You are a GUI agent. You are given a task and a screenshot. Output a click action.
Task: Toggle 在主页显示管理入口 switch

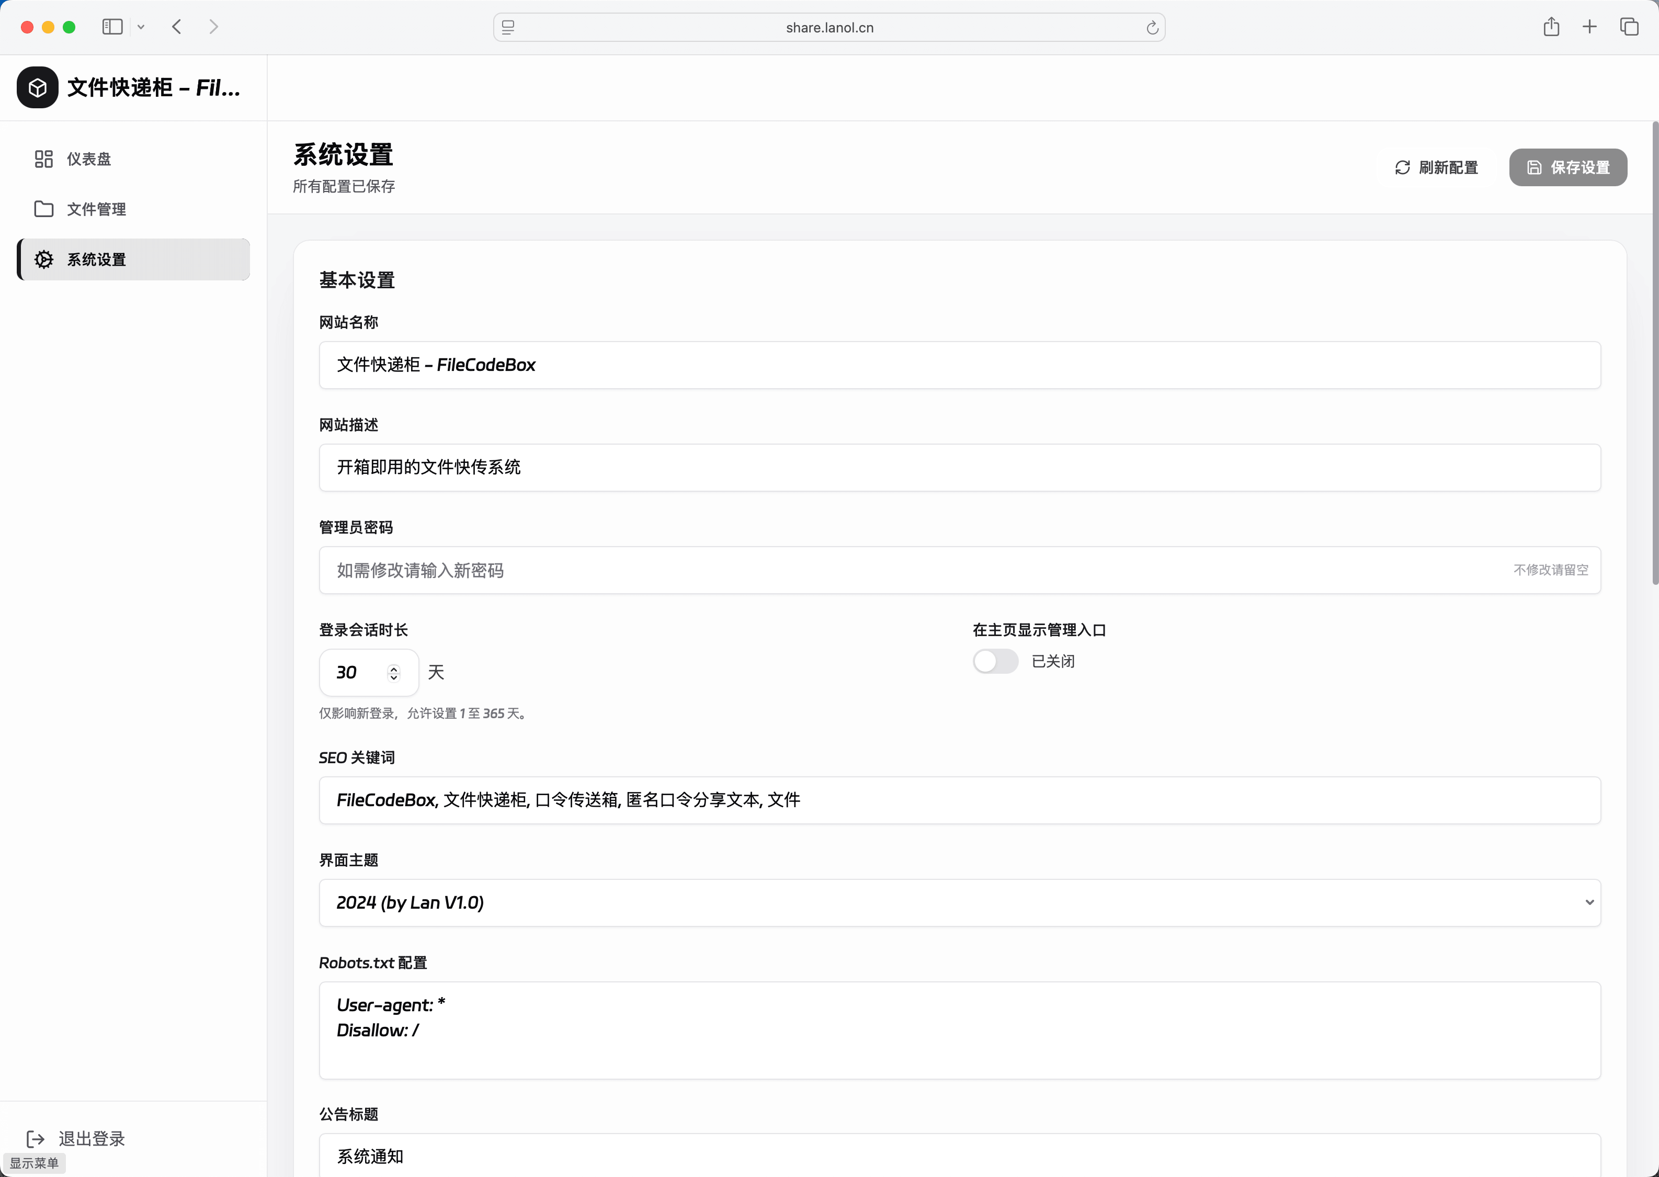pyautogui.click(x=995, y=661)
